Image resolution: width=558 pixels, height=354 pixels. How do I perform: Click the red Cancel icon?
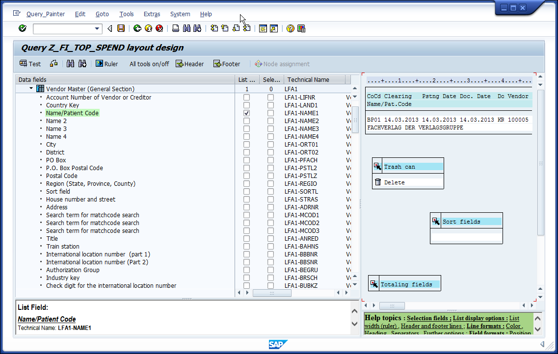[159, 28]
